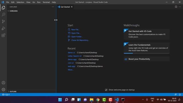Open Widgets from the taskbar
Image resolution: width=183 pixels, height=103 pixels.
[x=79, y=100]
